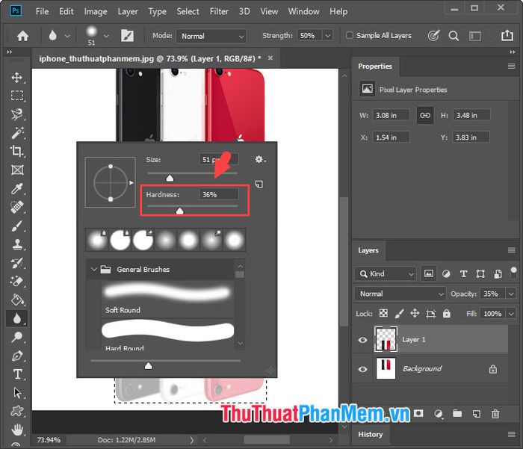Hide Background layer visibility eye
Image resolution: width=523 pixels, height=449 pixels.
point(362,369)
